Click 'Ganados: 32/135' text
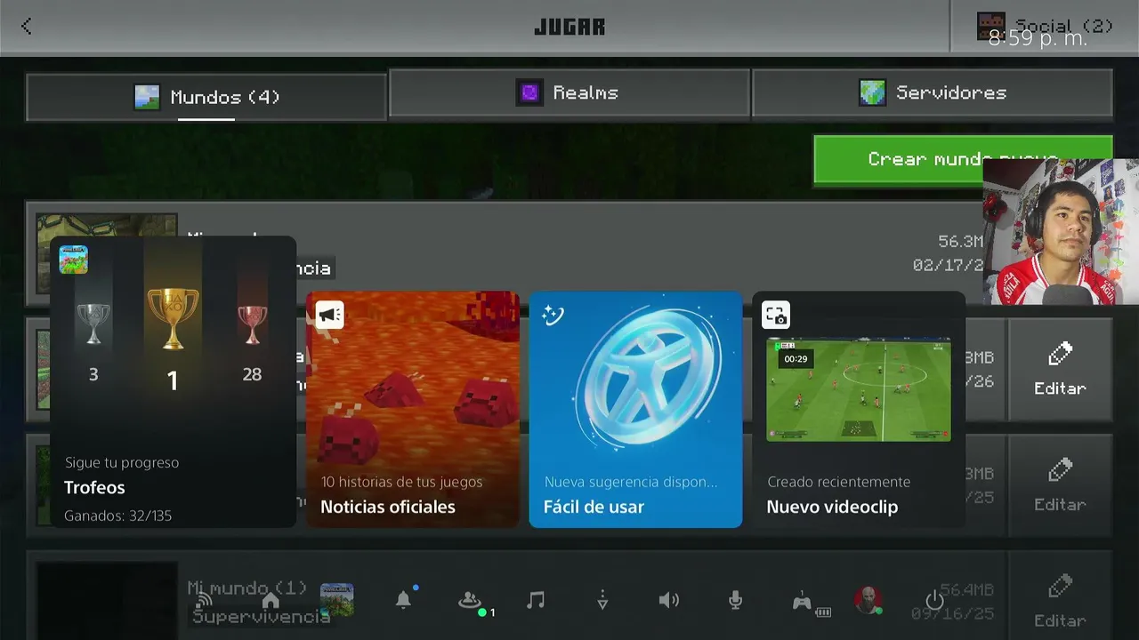The width and height of the screenshot is (1139, 640). tap(117, 516)
